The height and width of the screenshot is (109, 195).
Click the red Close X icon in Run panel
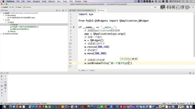point(2,93)
